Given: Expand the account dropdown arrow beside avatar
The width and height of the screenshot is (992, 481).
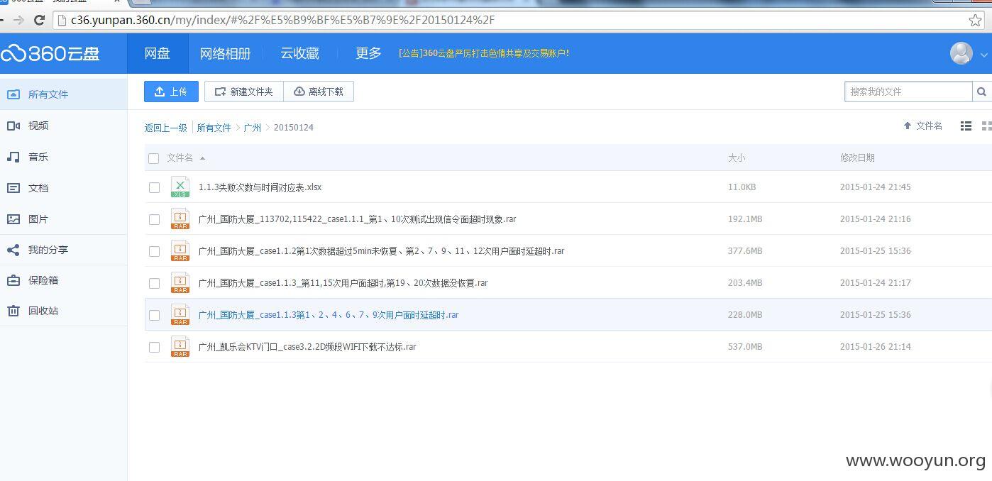Looking at the screenshot, I should 983,54.
